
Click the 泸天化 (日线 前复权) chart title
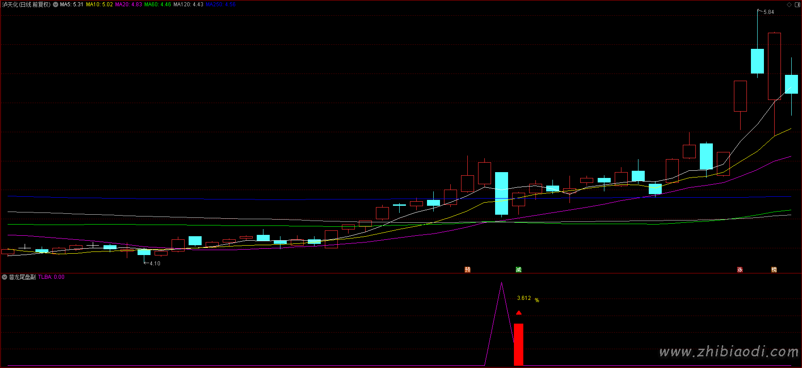26,4
